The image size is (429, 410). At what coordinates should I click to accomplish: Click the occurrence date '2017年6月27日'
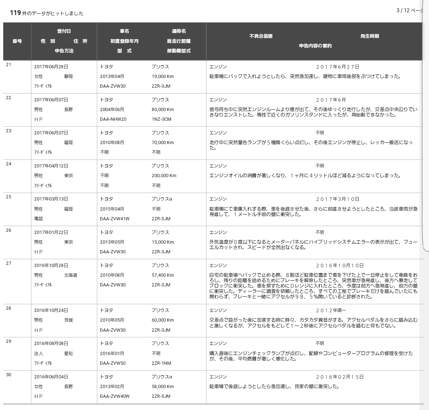coord(338,66)
